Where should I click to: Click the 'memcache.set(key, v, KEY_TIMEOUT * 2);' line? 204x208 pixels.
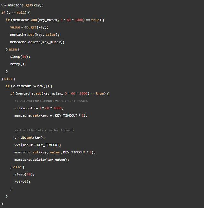(x=51, y=116)
